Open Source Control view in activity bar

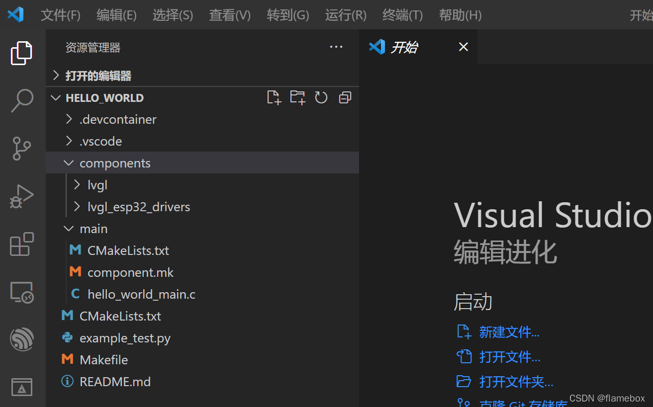click(22, 148)
